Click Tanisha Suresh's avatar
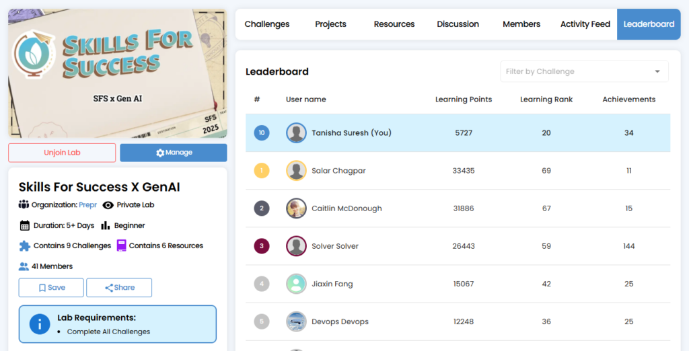 point(296,132)
